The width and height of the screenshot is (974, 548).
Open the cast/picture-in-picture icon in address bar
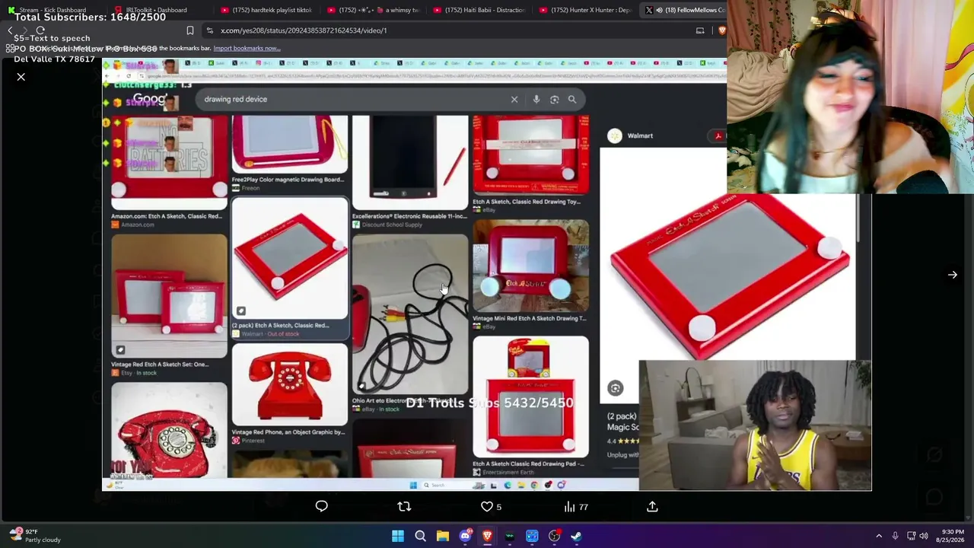(700, 30)
